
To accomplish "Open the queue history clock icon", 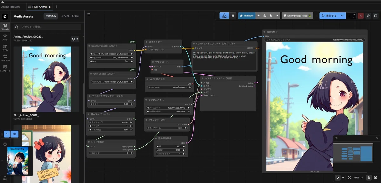I will (368, 16).
